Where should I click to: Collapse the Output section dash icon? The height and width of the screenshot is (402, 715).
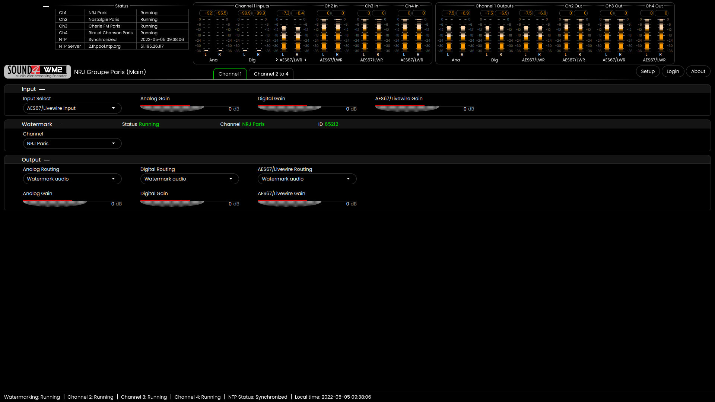[47, 160]
